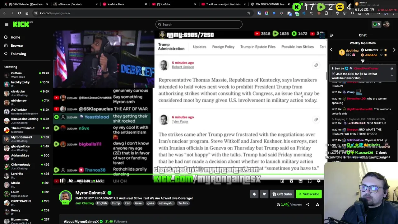The image size is (398, 224).
Task: Close the YouTube Music tab
Action: (x=146, y=4)
